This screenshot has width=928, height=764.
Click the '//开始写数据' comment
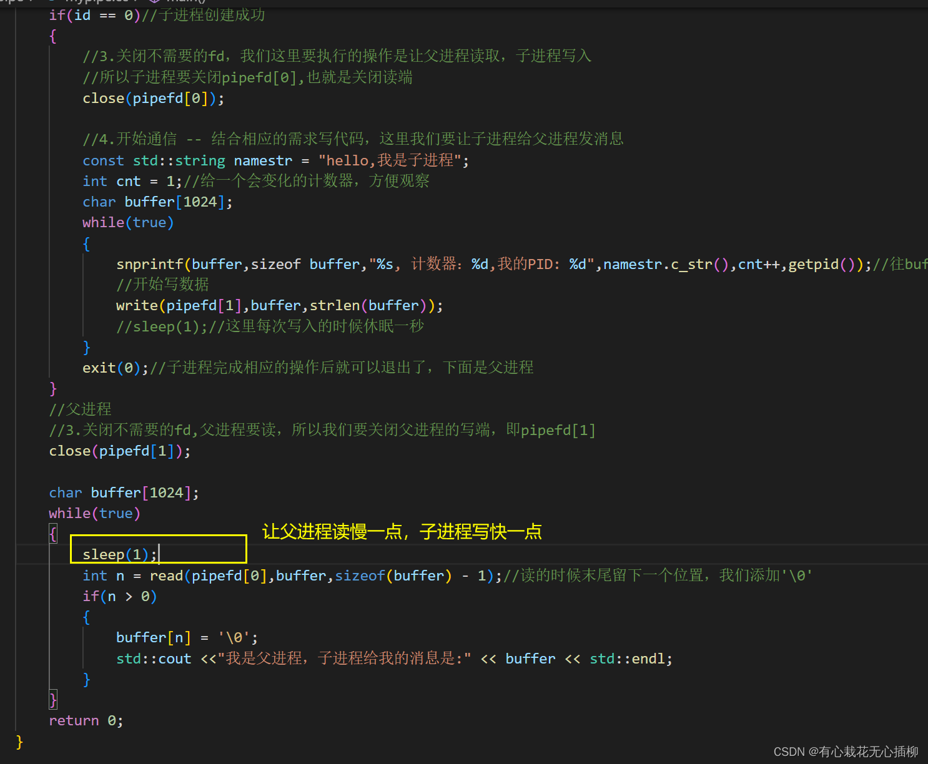click(162, 284)
